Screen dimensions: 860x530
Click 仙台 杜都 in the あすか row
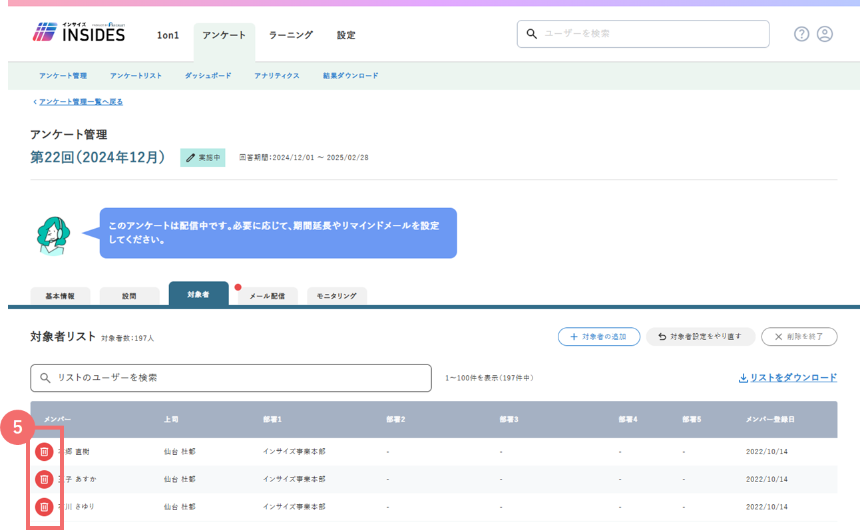point(180,479)
